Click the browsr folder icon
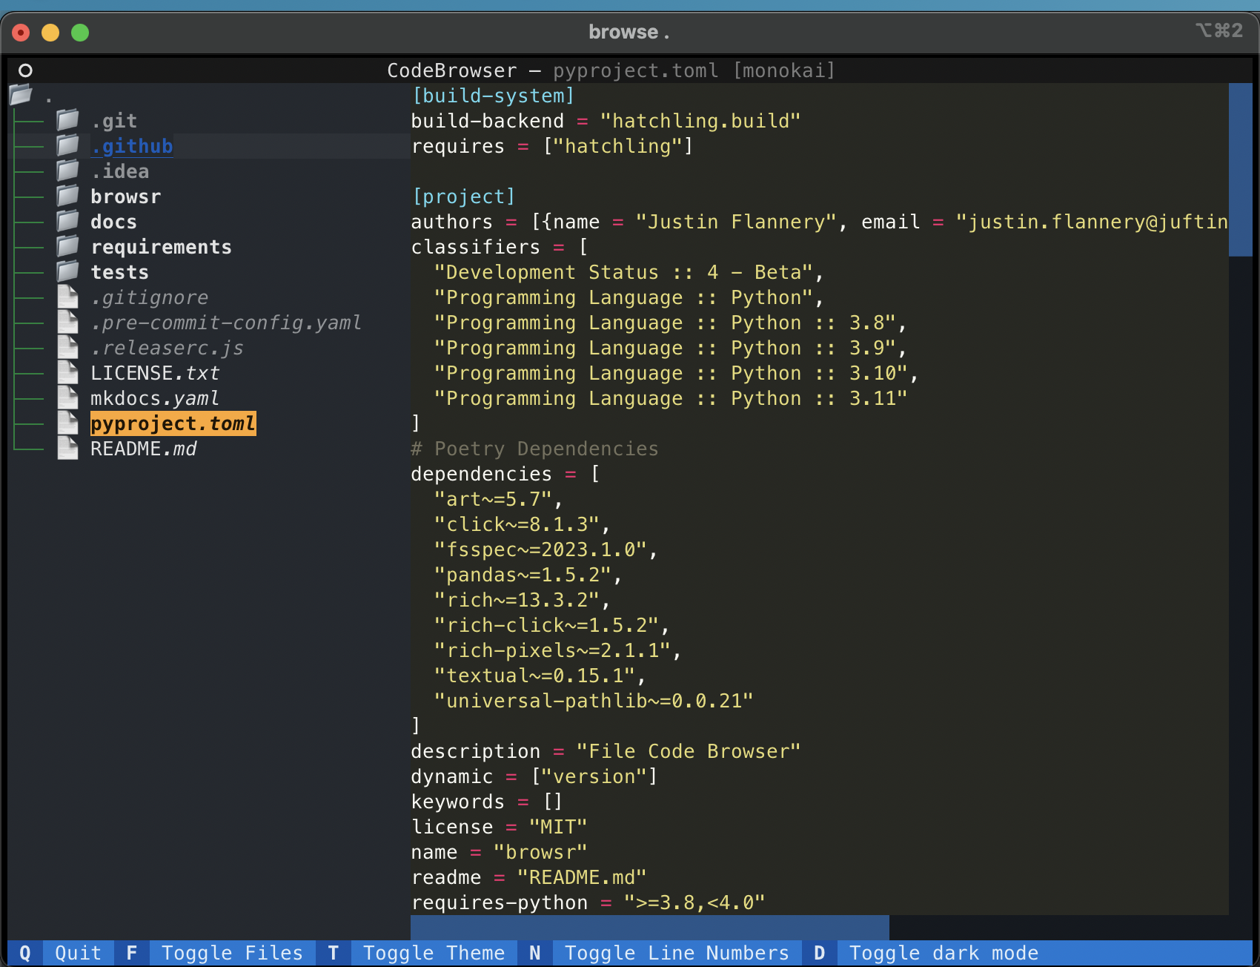This screenshot has height=967, width=1260. click(x=67, y=196)
